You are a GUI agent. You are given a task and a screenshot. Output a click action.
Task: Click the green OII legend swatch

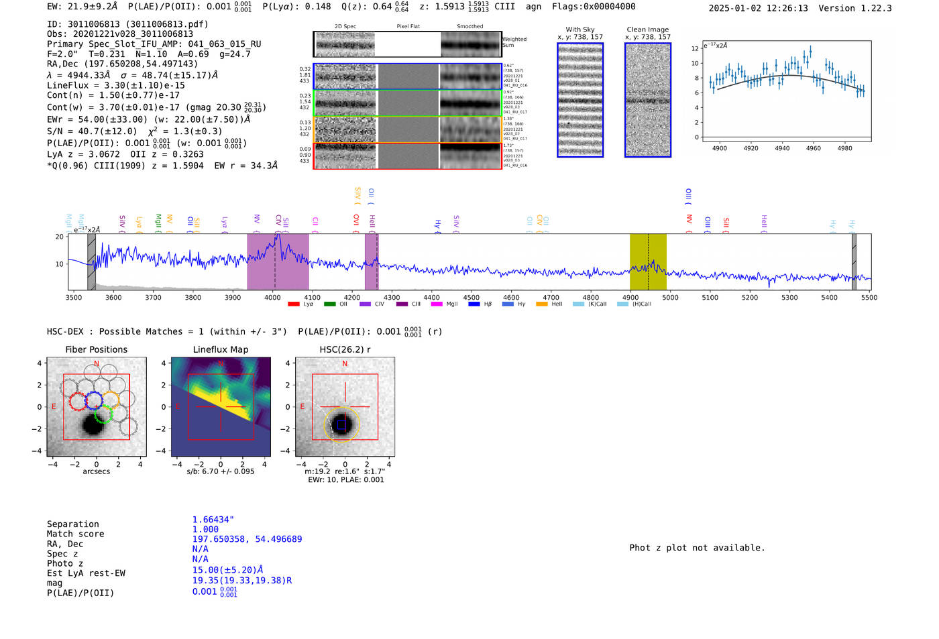tap(329, 304)
